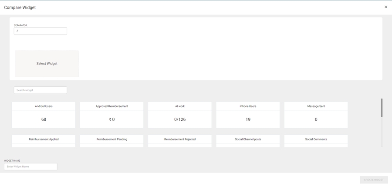This screenshot has height=187, width=392.
Task: Select the Reimbursement Applied widget
Action: 44,140
